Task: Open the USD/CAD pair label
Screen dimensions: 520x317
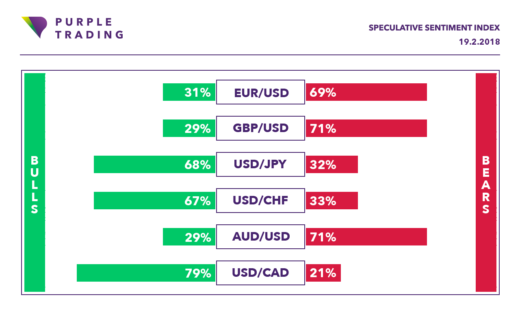Action: click(x=260, y=273)
